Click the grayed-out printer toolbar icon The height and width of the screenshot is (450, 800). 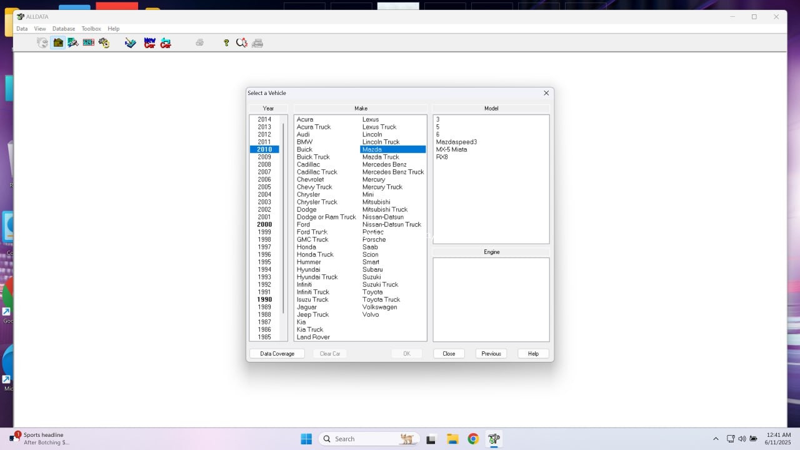point(257,42)
